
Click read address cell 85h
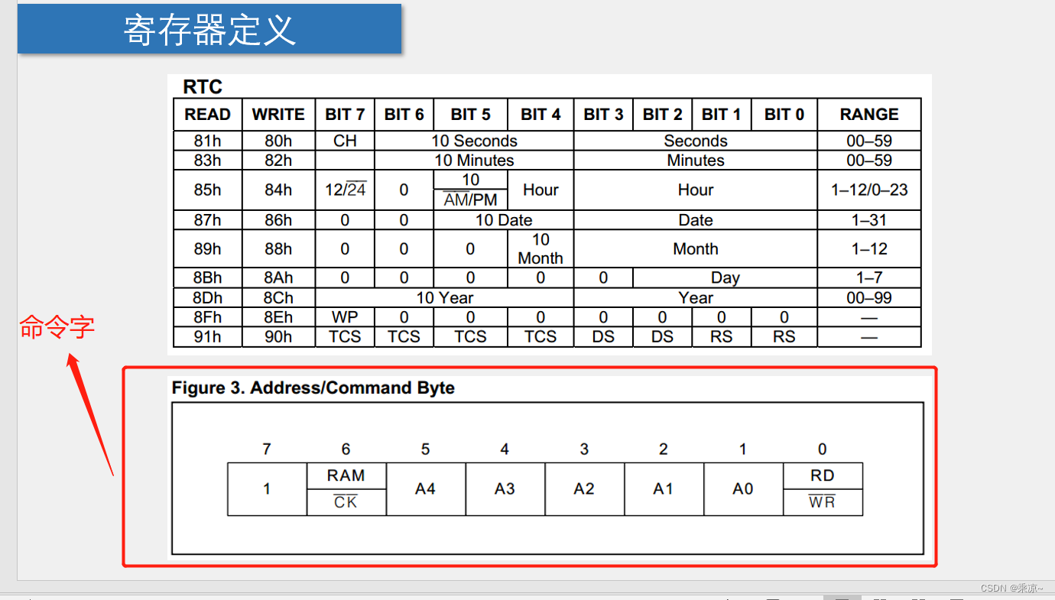coord(207,190)
